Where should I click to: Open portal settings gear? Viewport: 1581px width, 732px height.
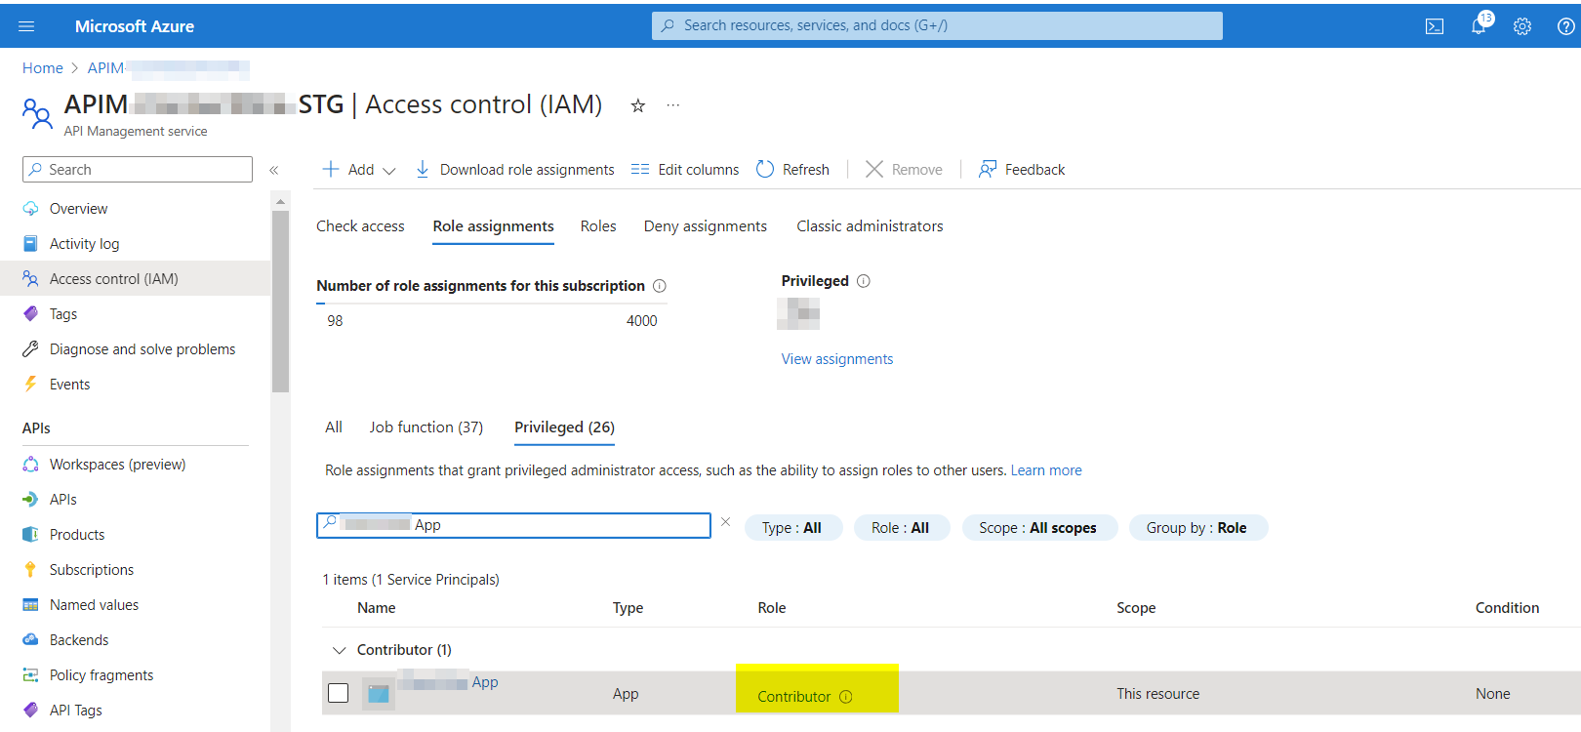pos(1522,26)
